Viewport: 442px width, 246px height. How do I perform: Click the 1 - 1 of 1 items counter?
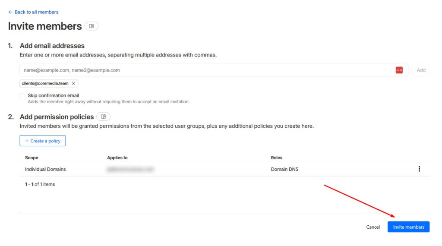tap(40, 184)
